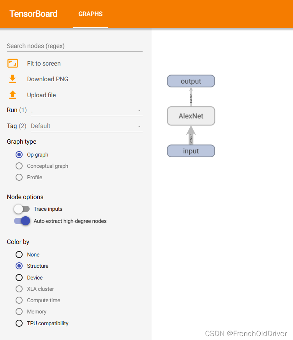Click the Graph type heading

tap(22, 142)
